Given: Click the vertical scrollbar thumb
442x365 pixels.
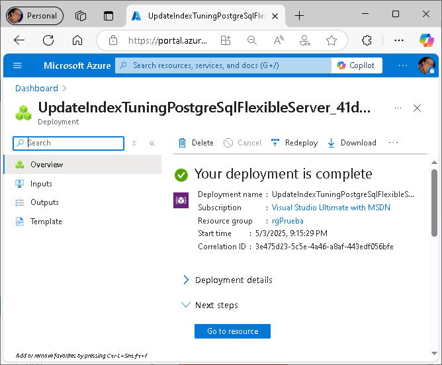Looking at the screenshot, I should click(434, 203).
